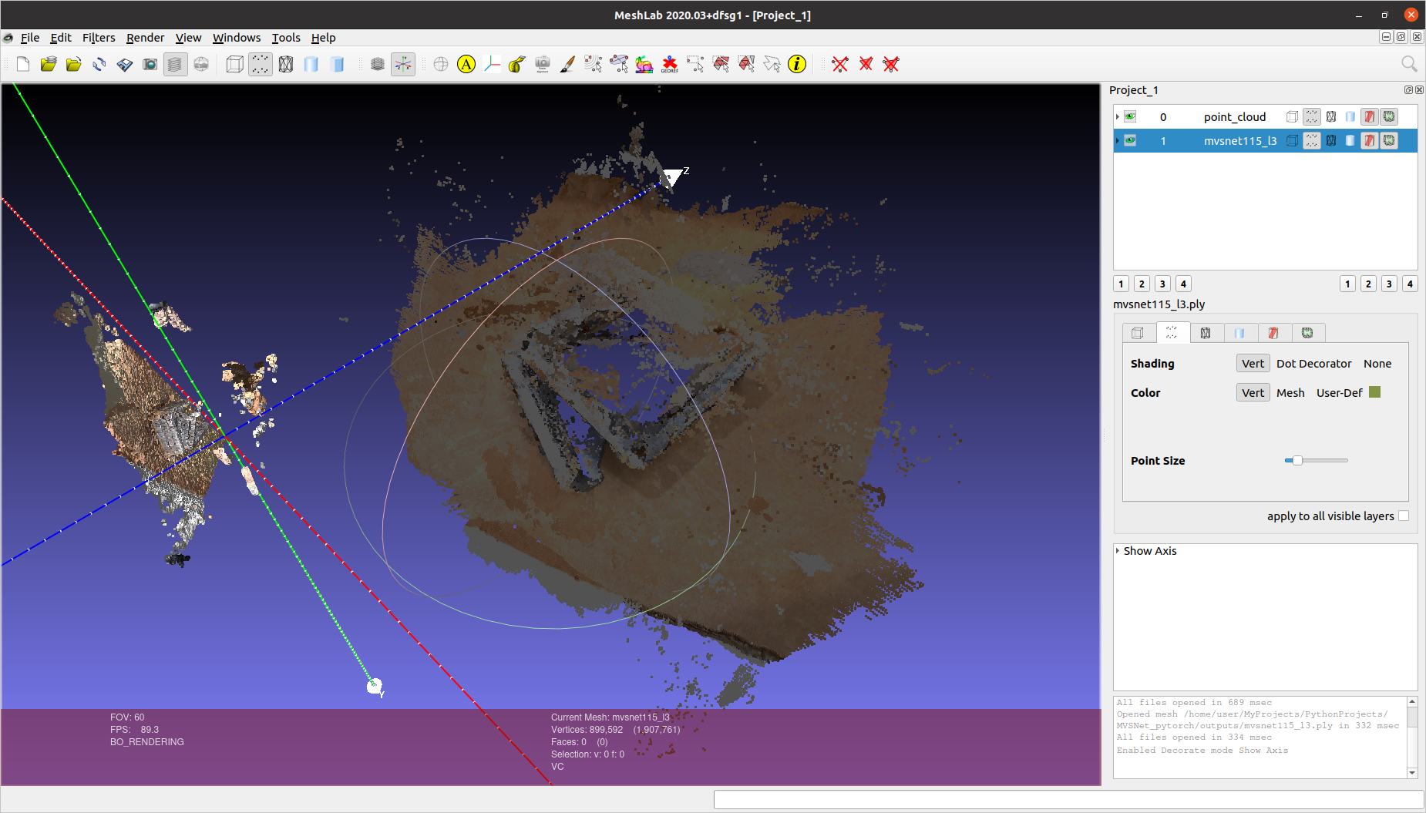Take a snapshot with the camera tool
The height and width of the screenshot is (813, 1426).
pos(150,64)
